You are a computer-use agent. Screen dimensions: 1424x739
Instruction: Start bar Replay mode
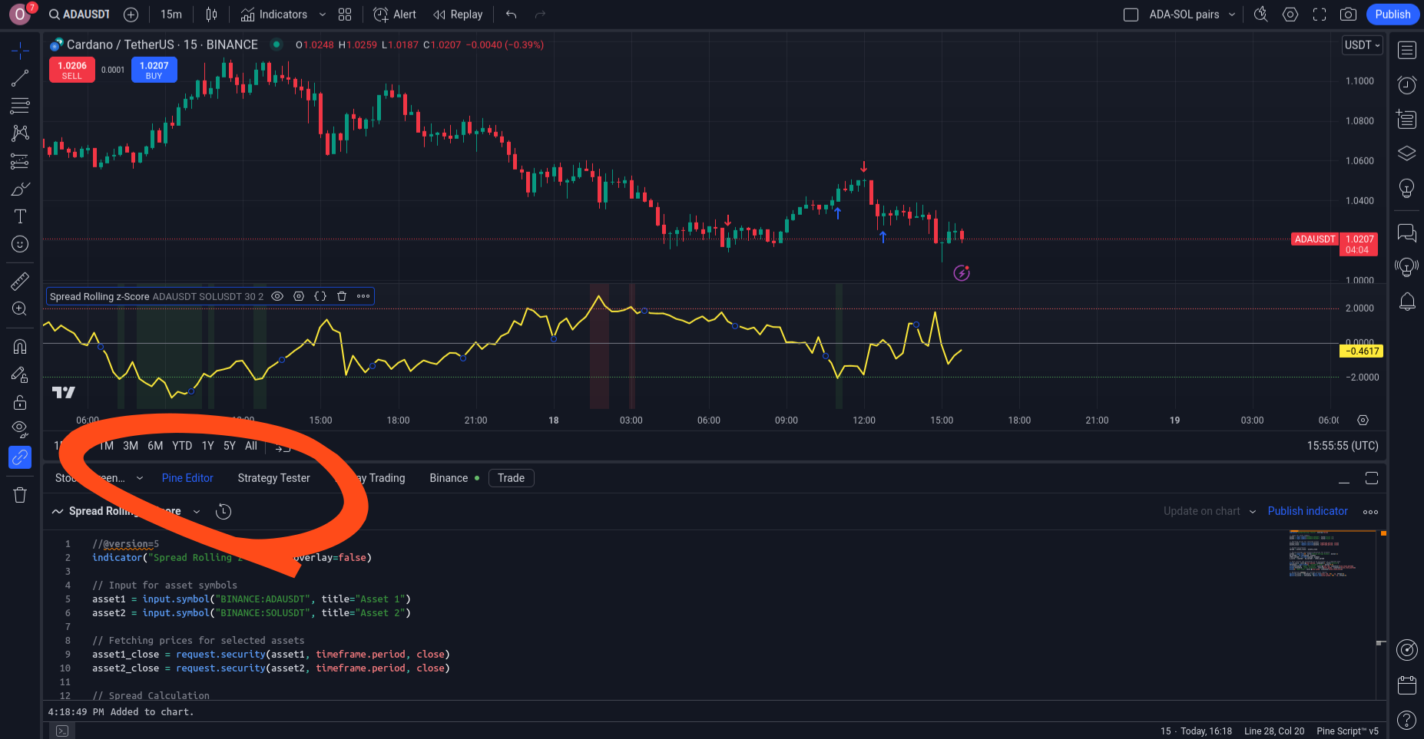tap(458, 15)
